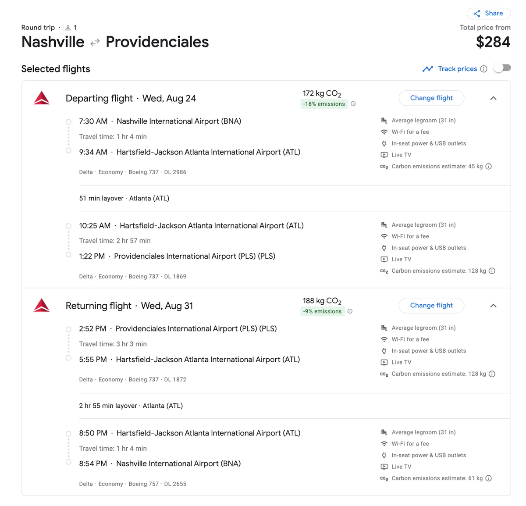Click the -18% emissions green badge
The height and width of the screenshot is (506, 526).
pos(324,104)
